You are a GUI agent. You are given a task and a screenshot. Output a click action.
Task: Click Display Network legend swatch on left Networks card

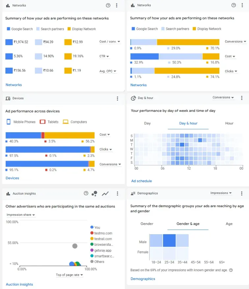pyautogui.click(x=69, y=29)
